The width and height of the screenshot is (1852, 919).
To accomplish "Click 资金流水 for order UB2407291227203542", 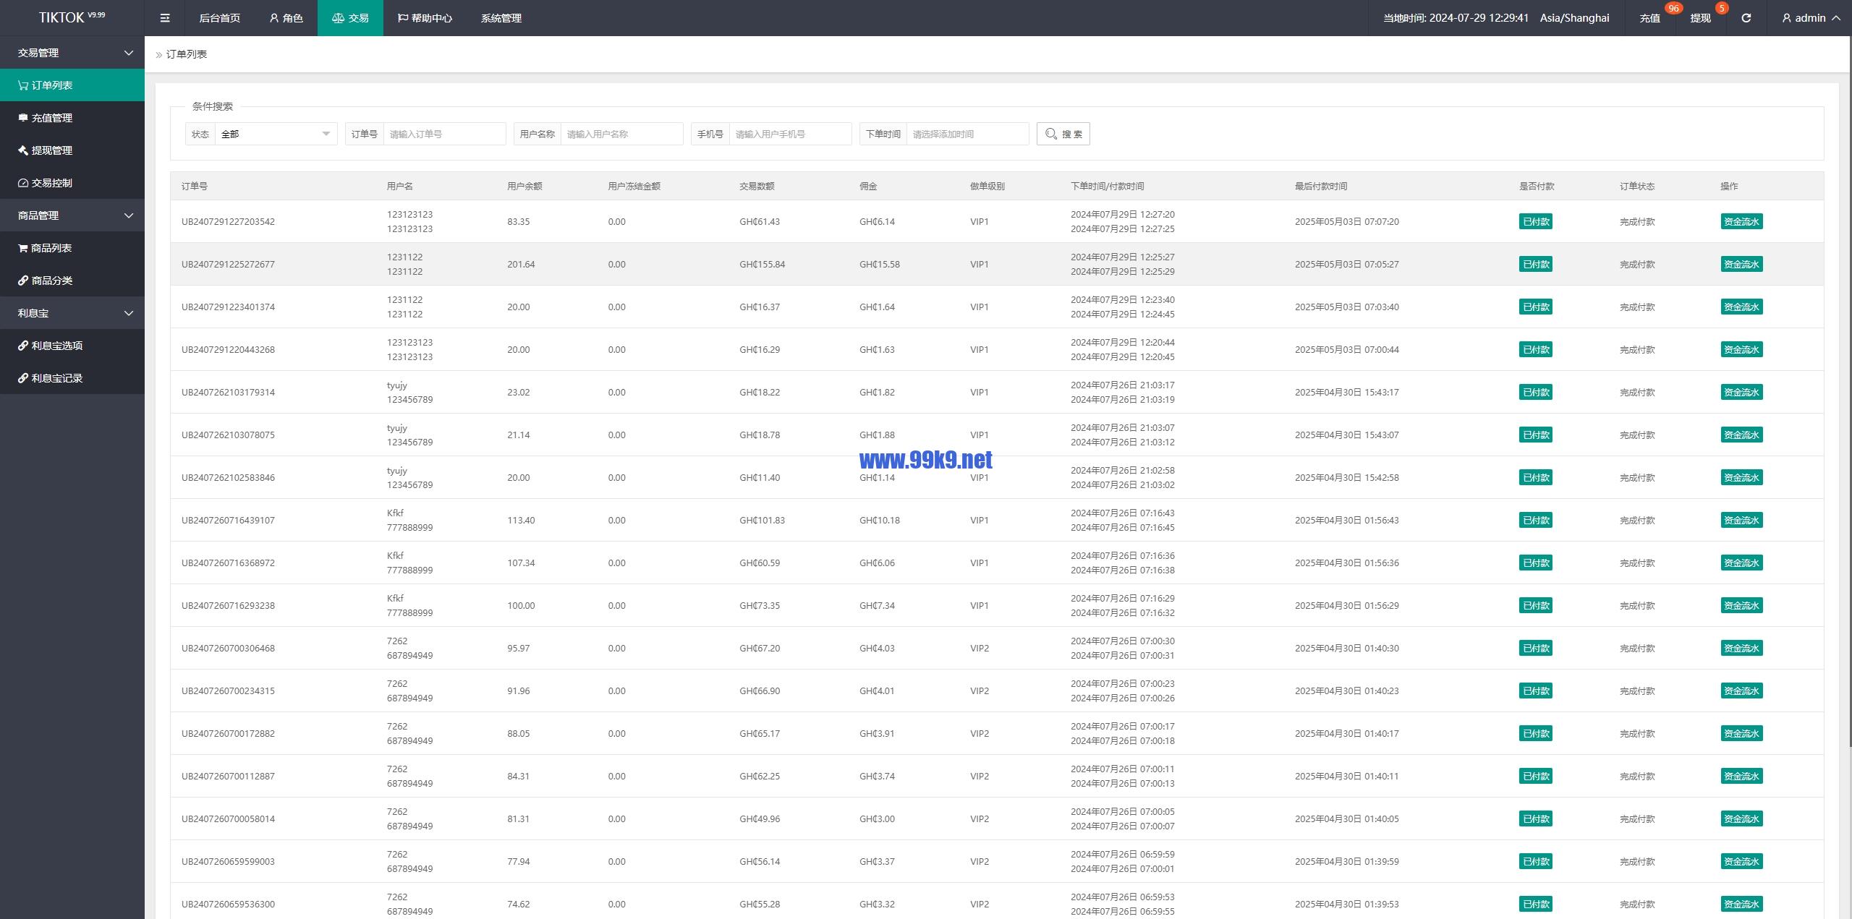I will 1741,222.
